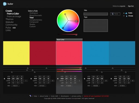Click the Public group icon
The image size is (139, 103).
[126, 13]
